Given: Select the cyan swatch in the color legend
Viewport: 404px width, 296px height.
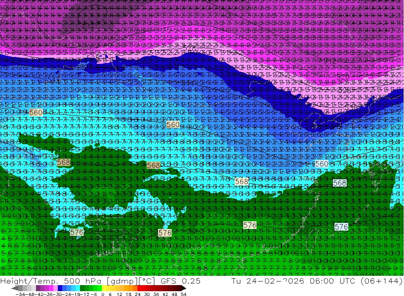Looking at the screenshot, I should click(x=78, y=288).
